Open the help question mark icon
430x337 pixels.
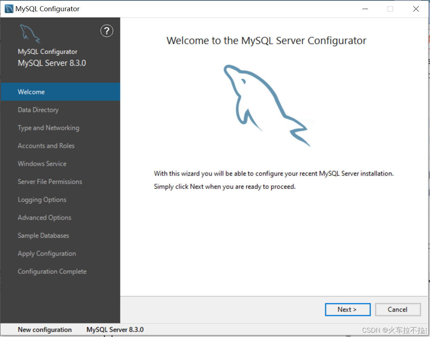(x=107, y=31)
